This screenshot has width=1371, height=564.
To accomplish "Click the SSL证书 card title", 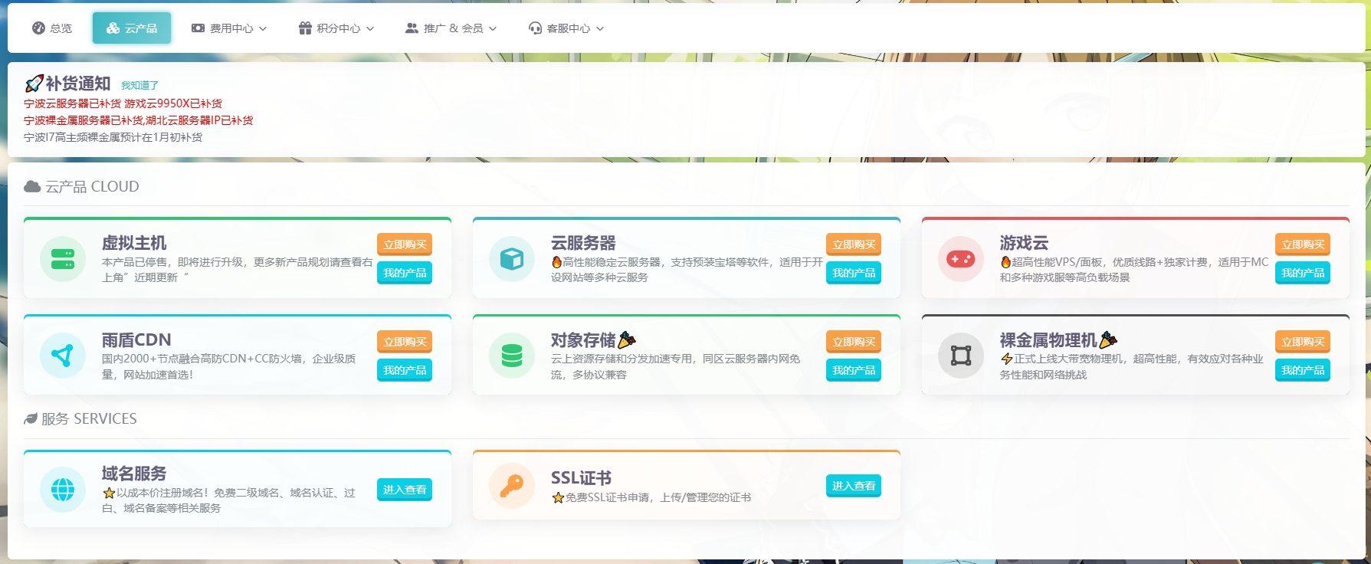I will (581, 478).
